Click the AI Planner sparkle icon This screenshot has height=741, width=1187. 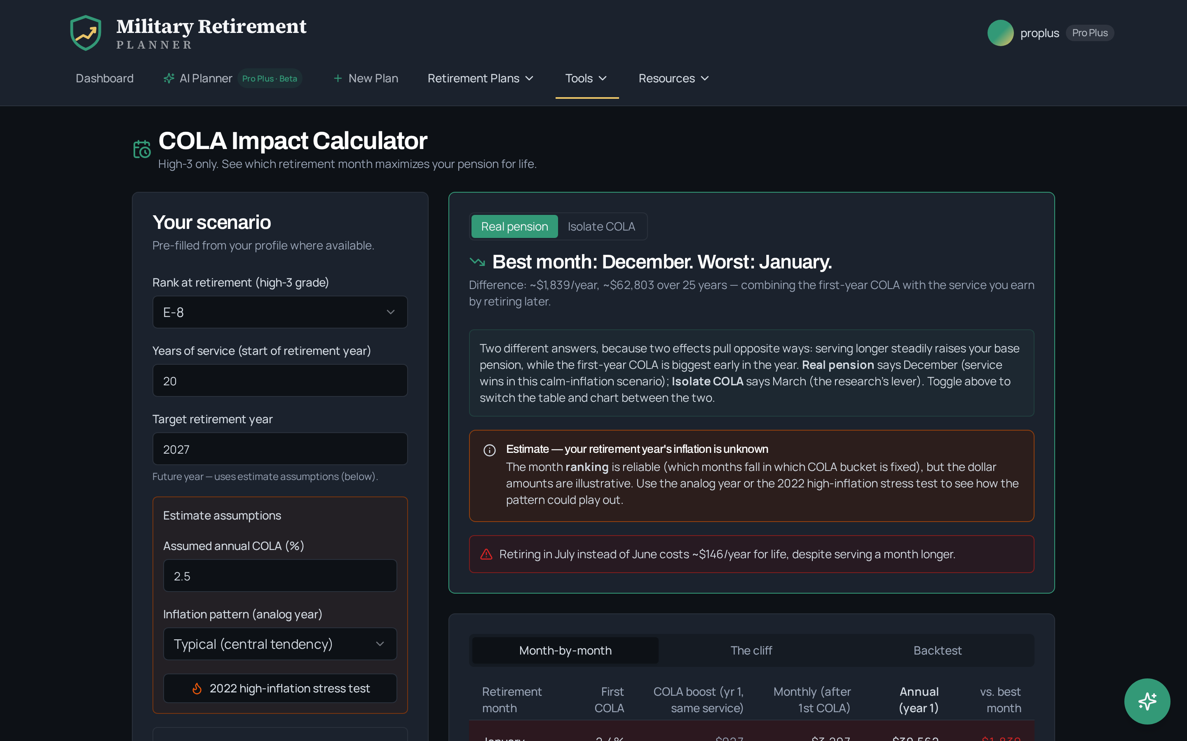click(169, 78)
